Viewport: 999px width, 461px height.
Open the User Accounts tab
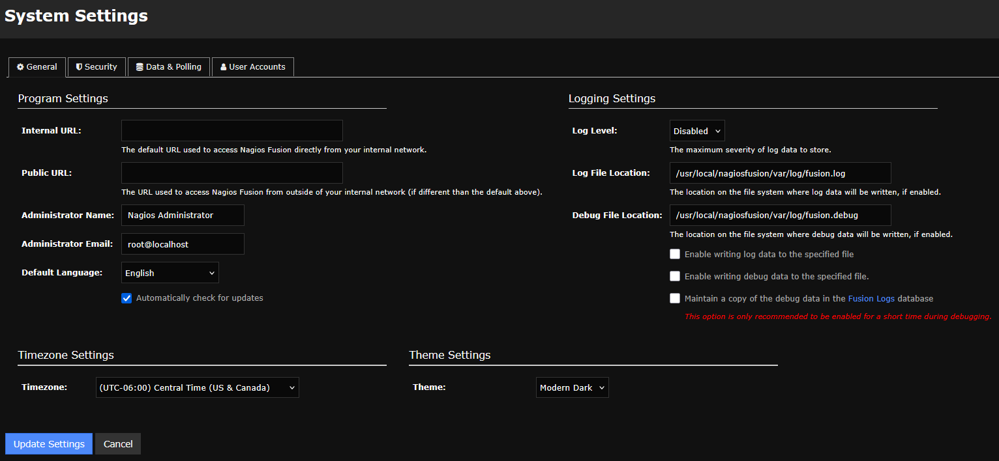pyautogui.click(x=252, y=67)
